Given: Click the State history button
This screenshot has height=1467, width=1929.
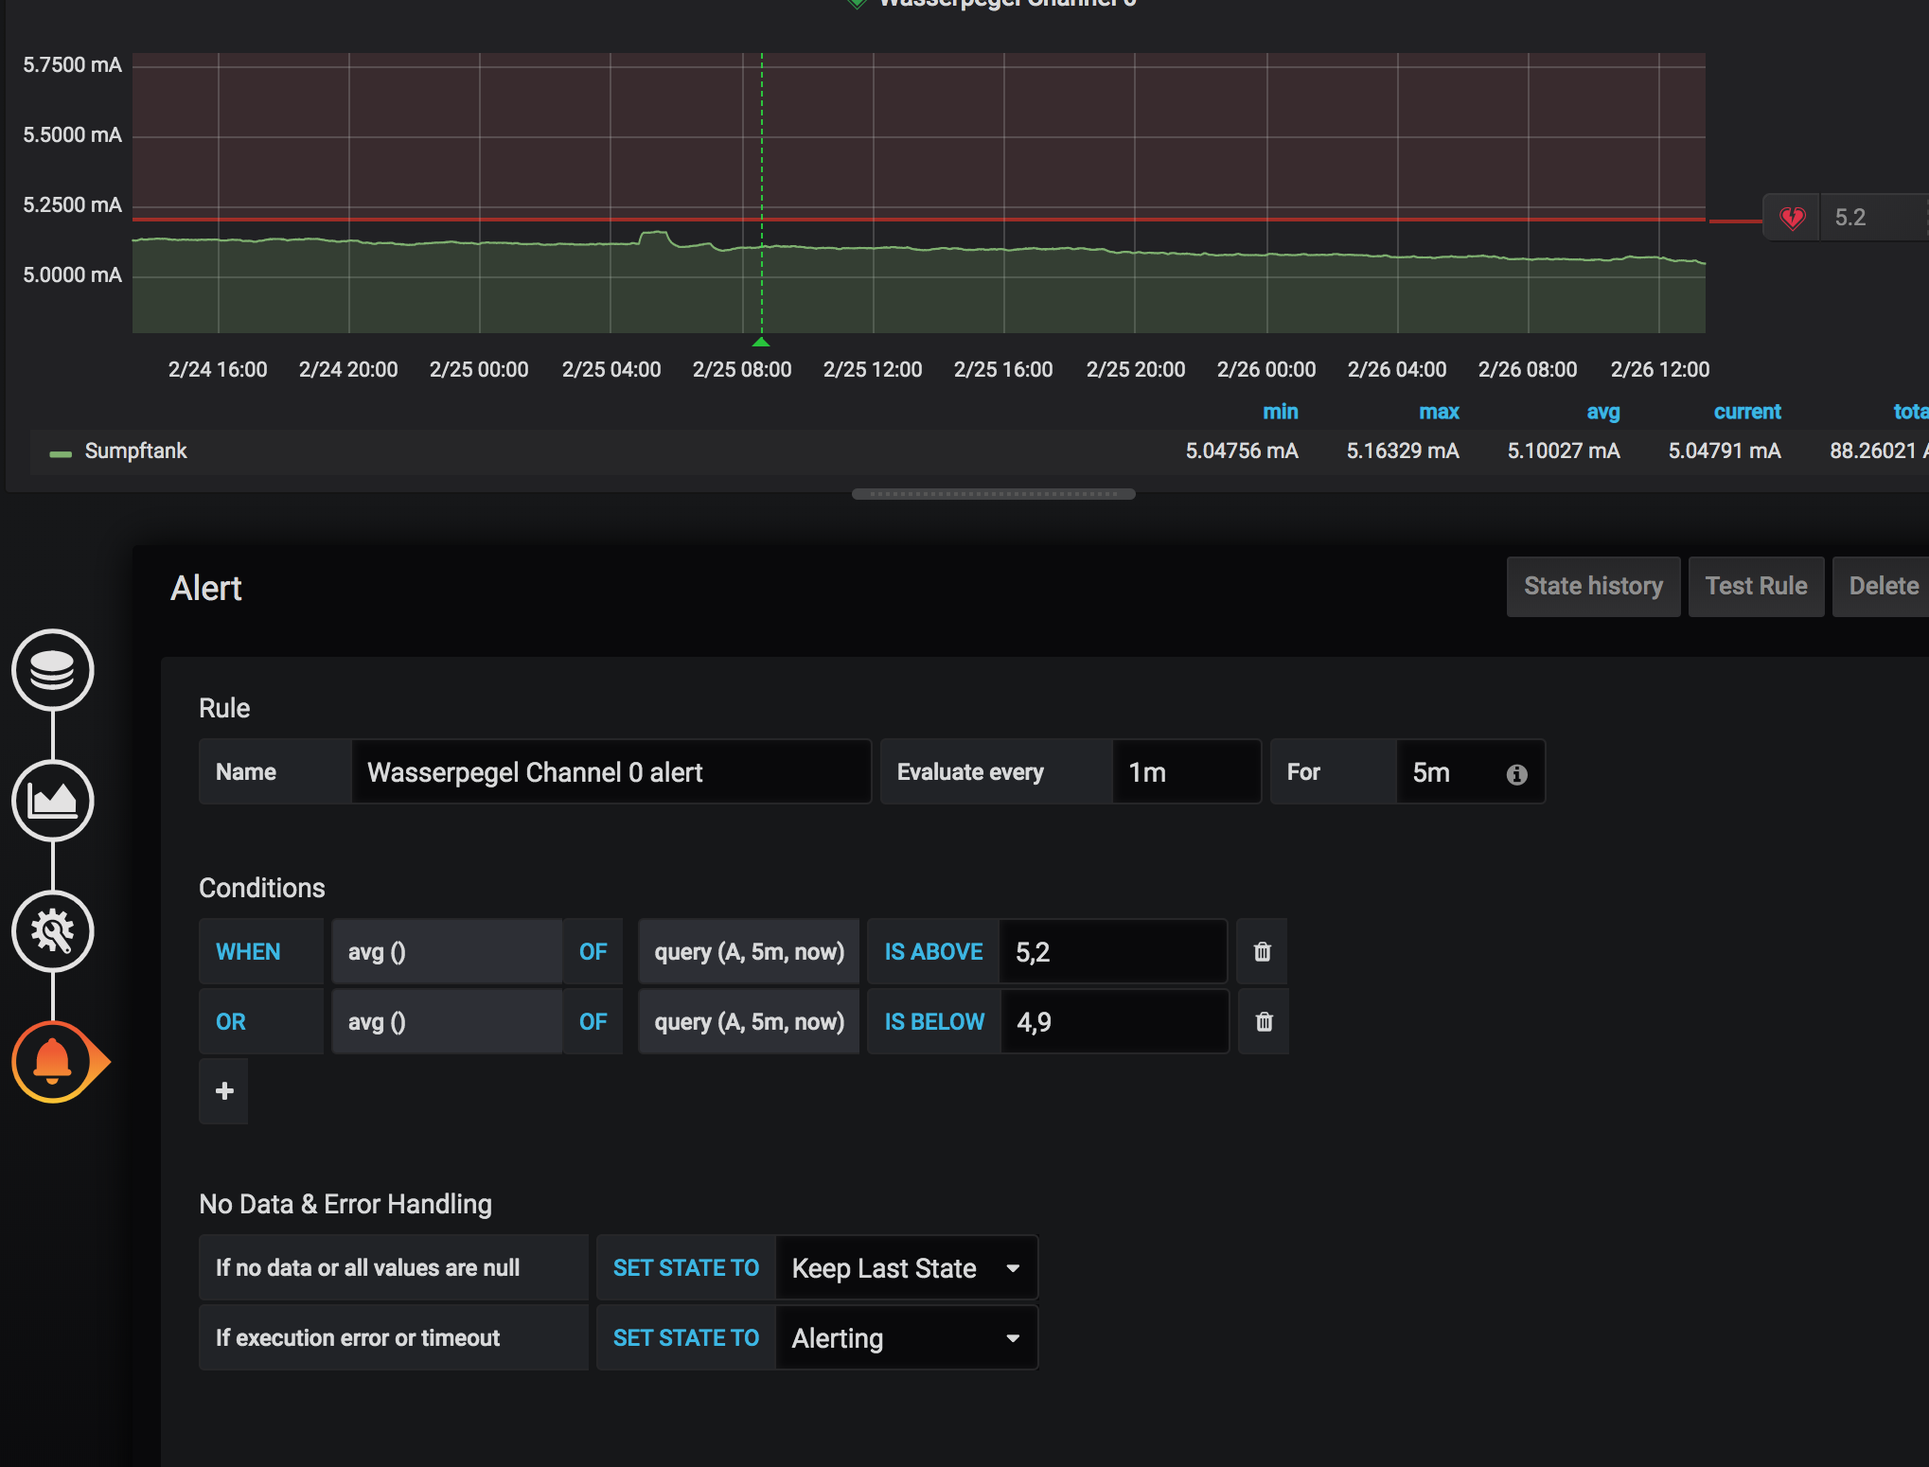Looking at the screenshot, I should tap(1593, 587).
